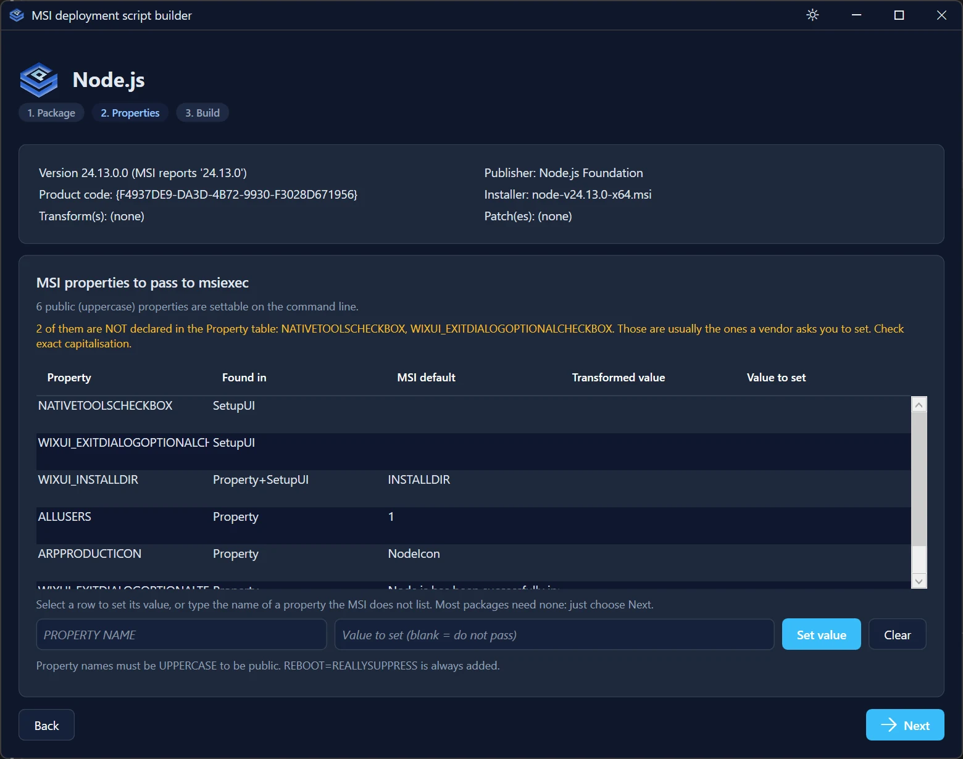
Task: Proceed with the Next button
Action: coord(905,725)
